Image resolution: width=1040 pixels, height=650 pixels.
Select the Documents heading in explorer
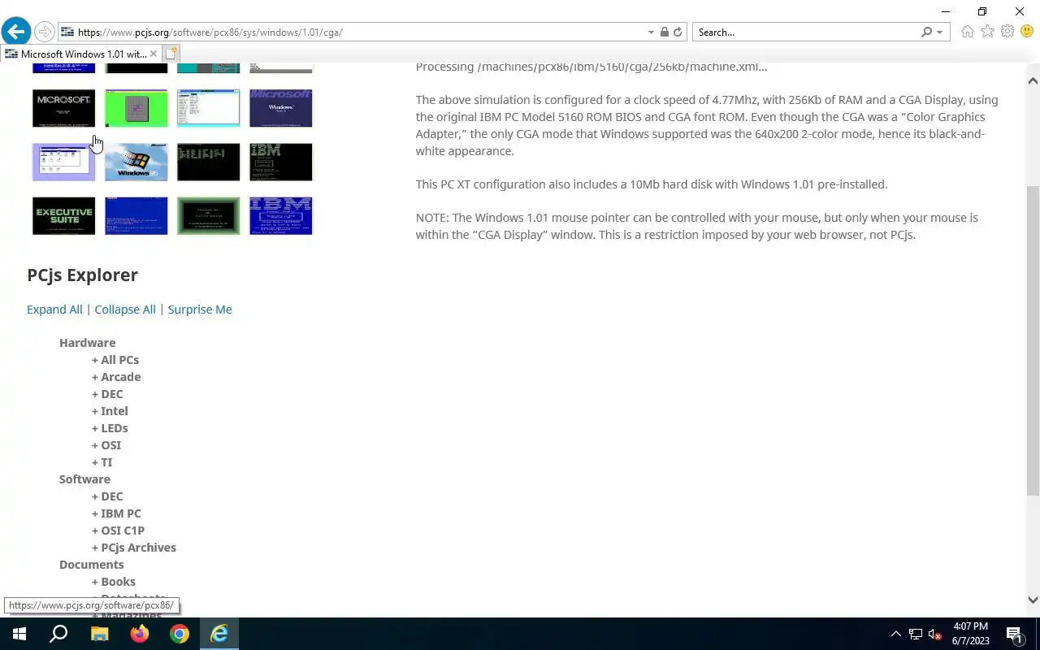(91, 564)
